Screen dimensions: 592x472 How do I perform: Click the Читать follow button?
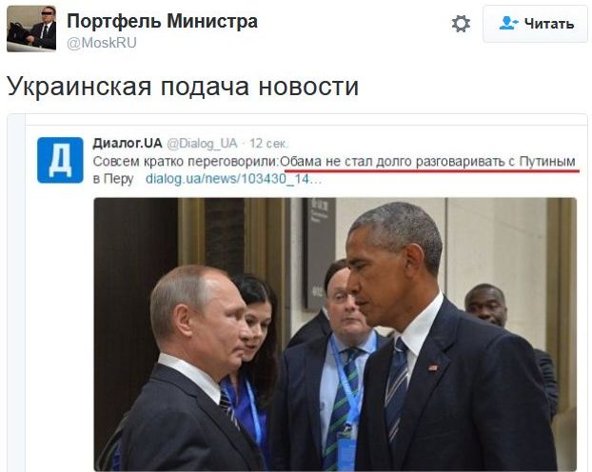coord(535,24)
